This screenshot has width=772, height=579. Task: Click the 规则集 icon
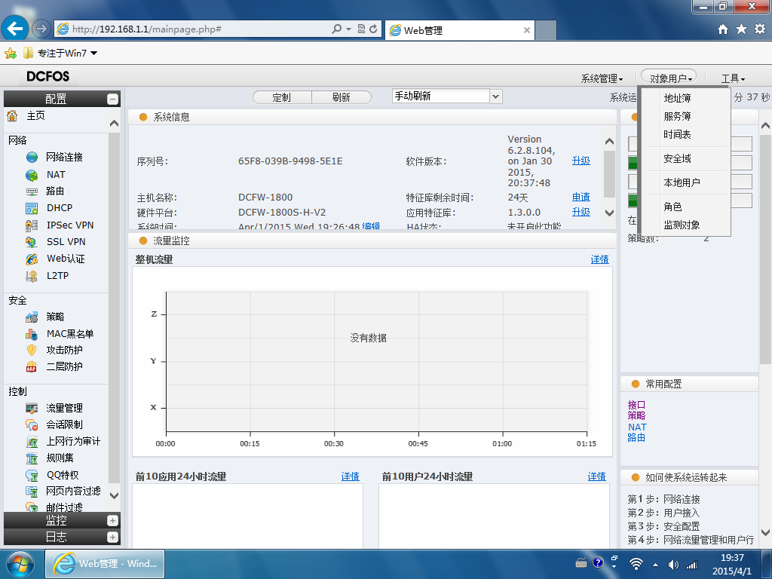(x=32, y=458)
